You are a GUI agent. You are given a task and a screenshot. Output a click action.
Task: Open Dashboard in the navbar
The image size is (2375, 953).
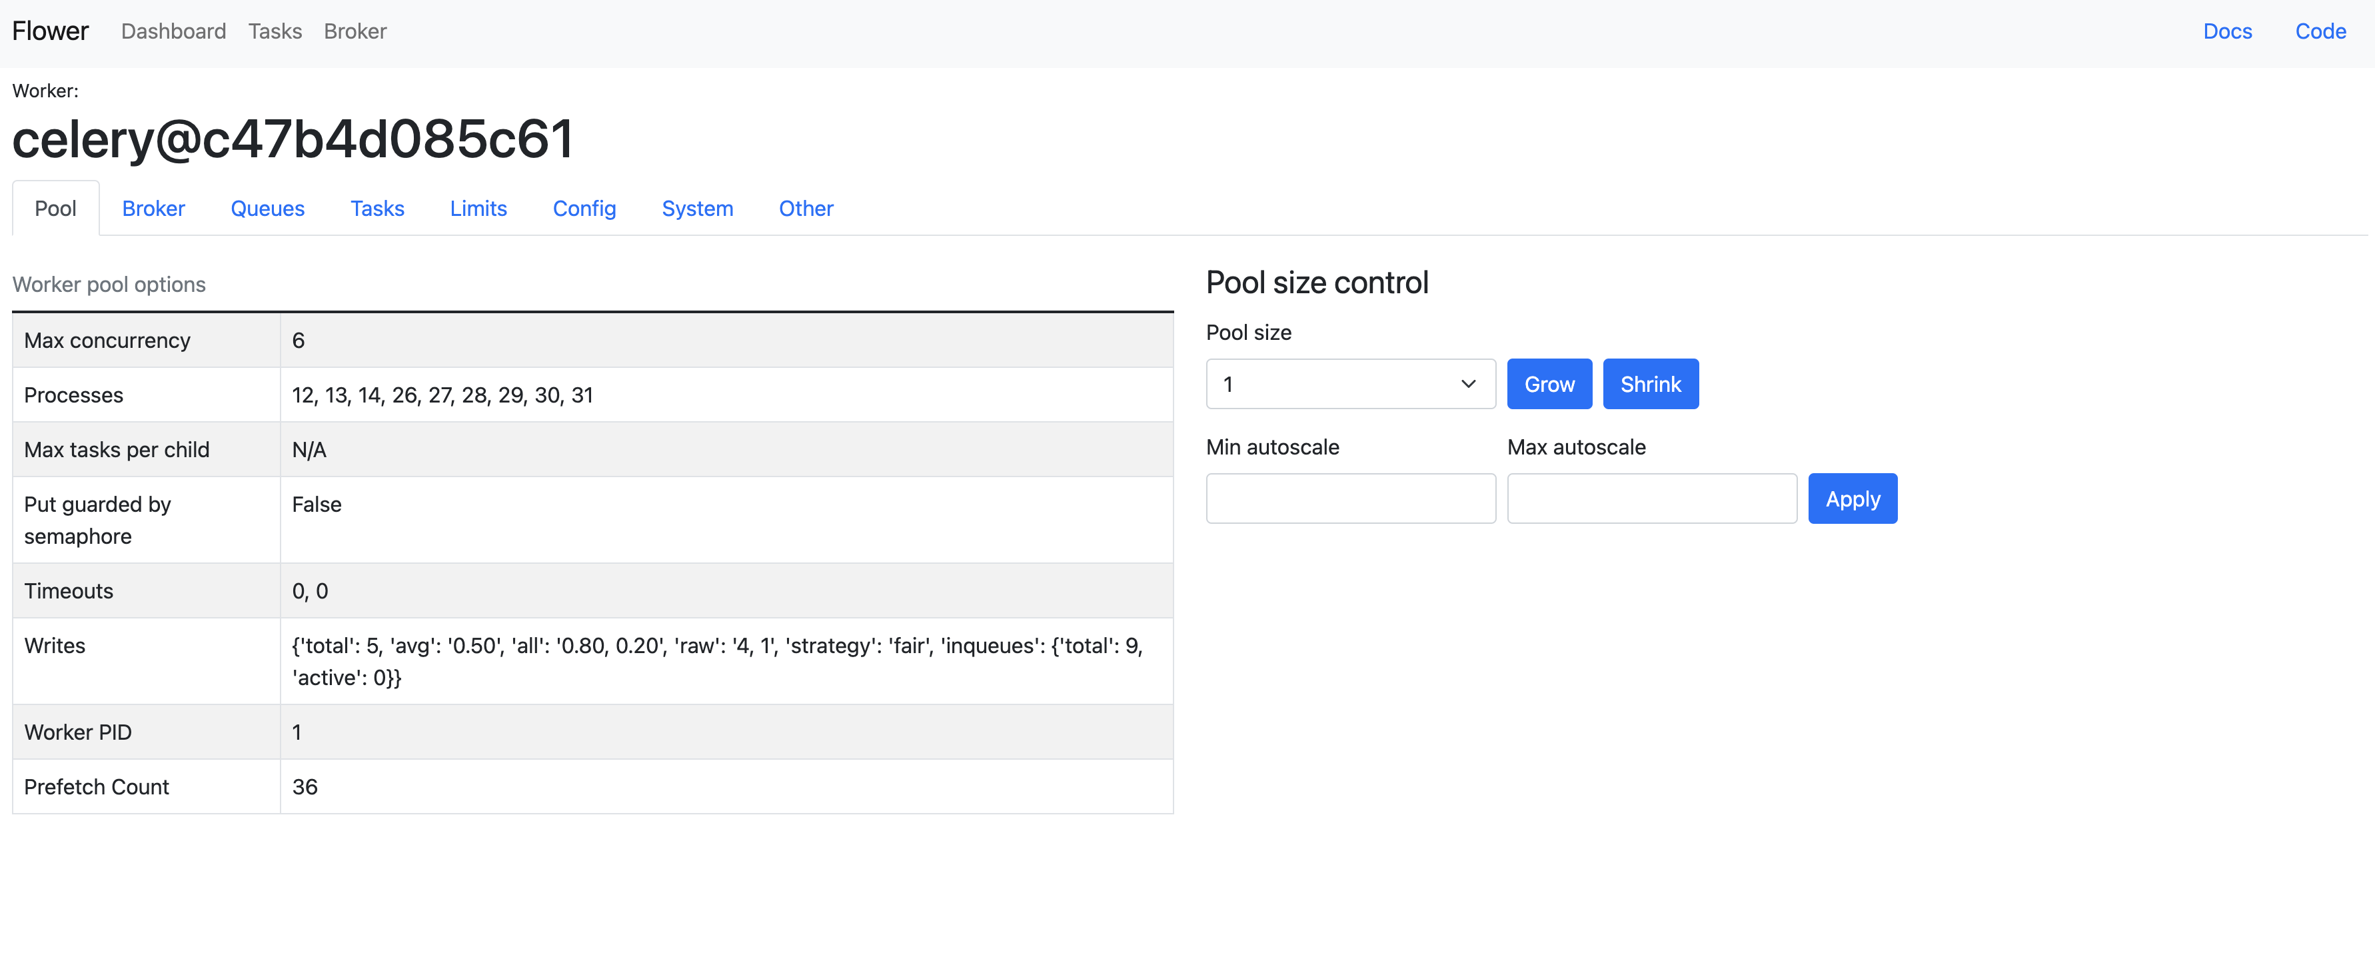(x=173, y=31)
